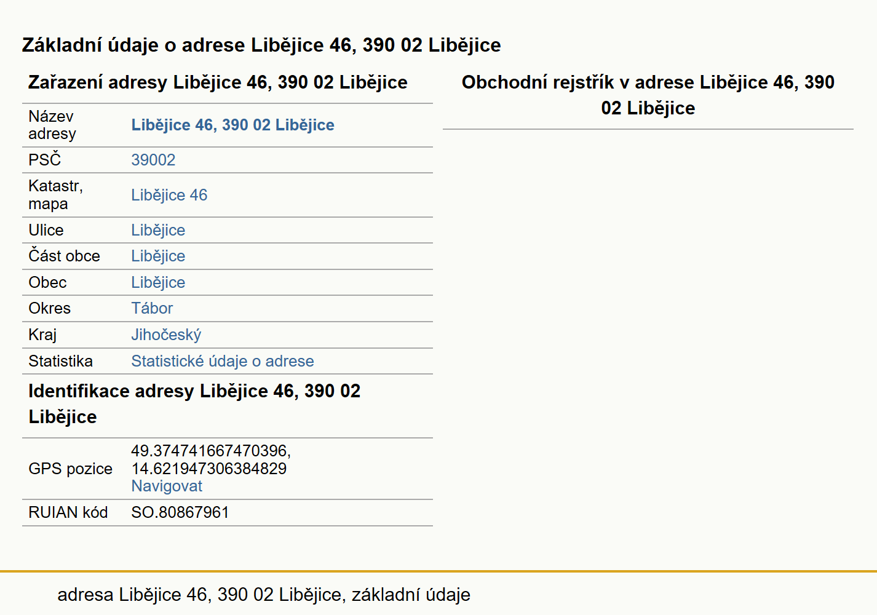Click the GPS longitude 14.621947306384829
Viewport: 877px width, 615px height.
209,469
